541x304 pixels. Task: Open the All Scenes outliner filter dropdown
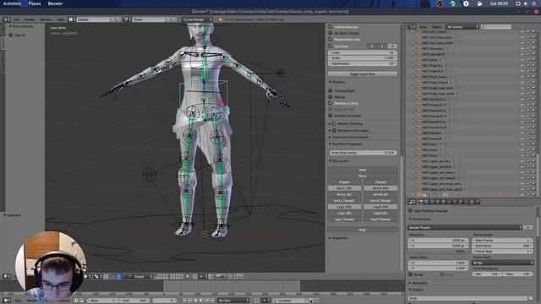click(x=462, y=26)
